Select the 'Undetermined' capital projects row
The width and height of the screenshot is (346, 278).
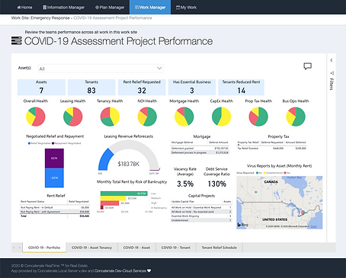[201, 220]
